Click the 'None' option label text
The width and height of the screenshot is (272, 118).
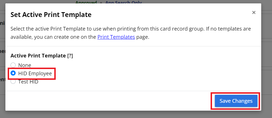[25, 65]
